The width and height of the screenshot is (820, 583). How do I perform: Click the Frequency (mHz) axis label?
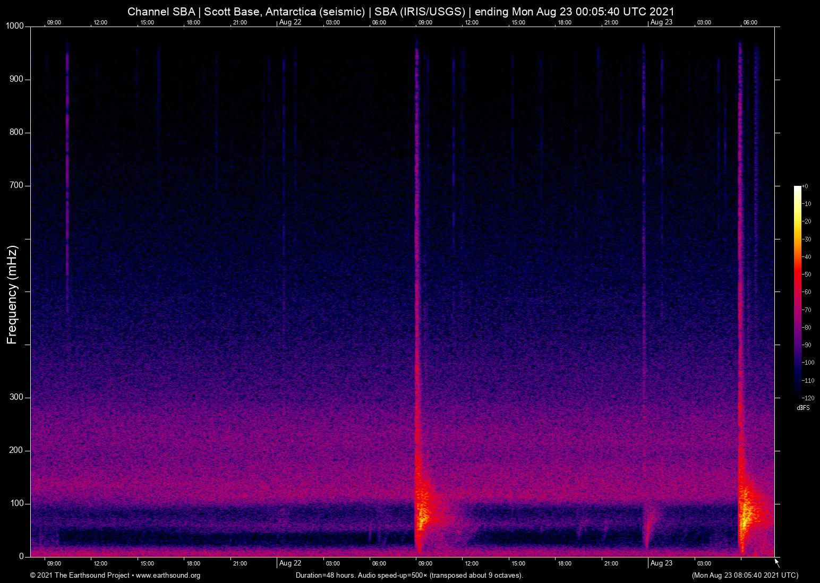click(x=11, y=295)
